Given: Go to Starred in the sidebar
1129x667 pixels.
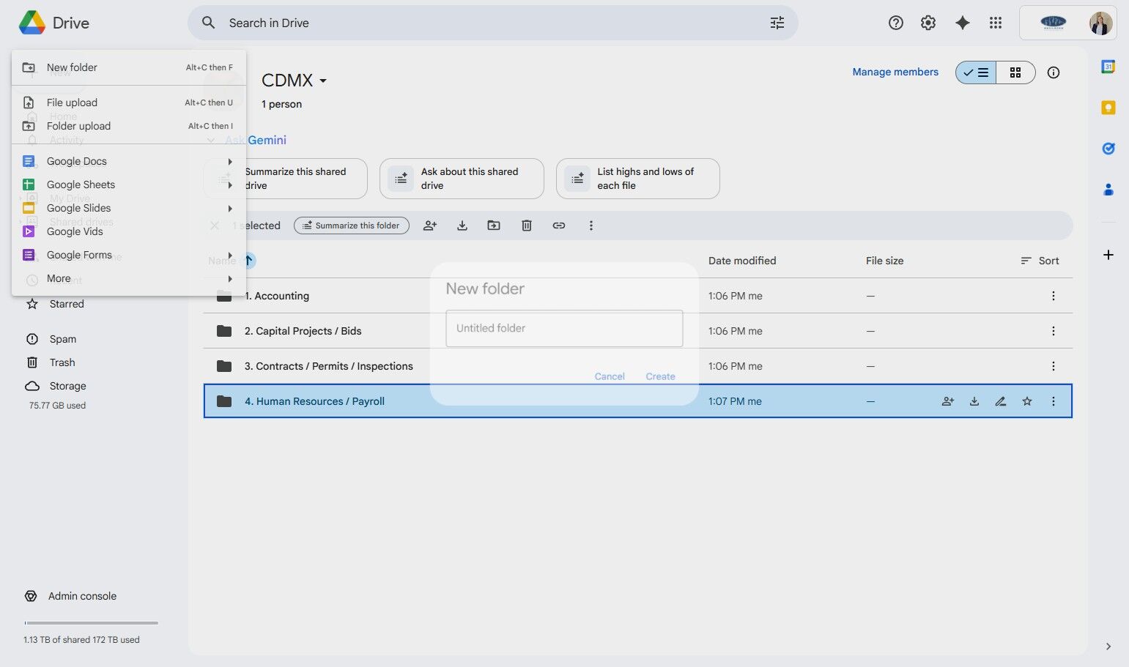Looking at the screenshot, I should click(67, 304).
